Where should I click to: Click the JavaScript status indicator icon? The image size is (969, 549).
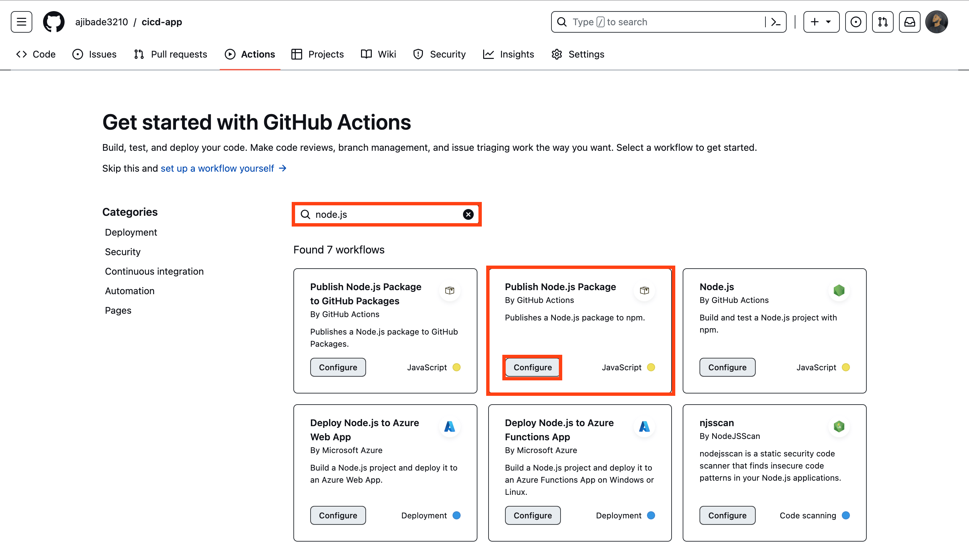click(x=651, y=367)
